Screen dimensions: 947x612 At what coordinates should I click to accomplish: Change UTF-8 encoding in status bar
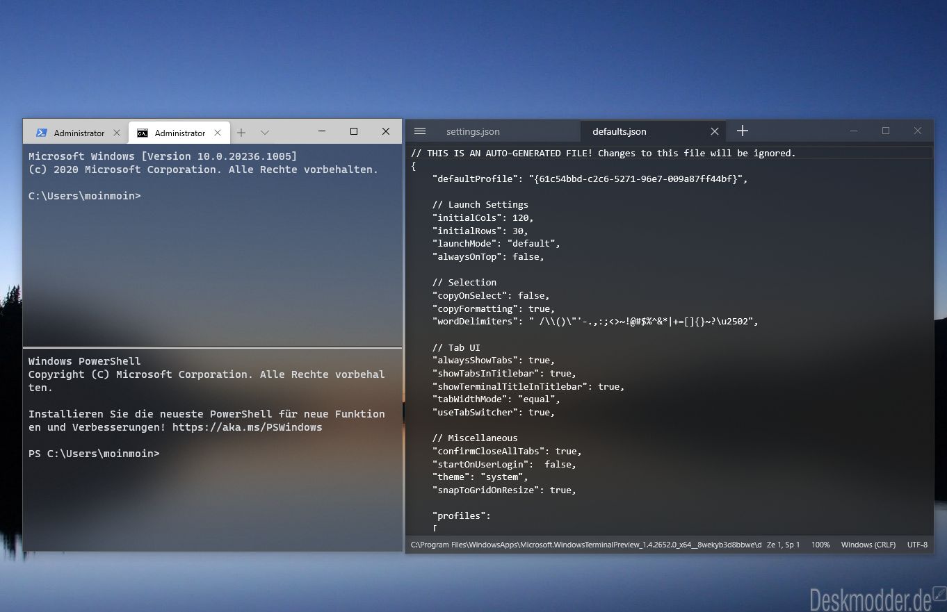click(x=917, y=545)
